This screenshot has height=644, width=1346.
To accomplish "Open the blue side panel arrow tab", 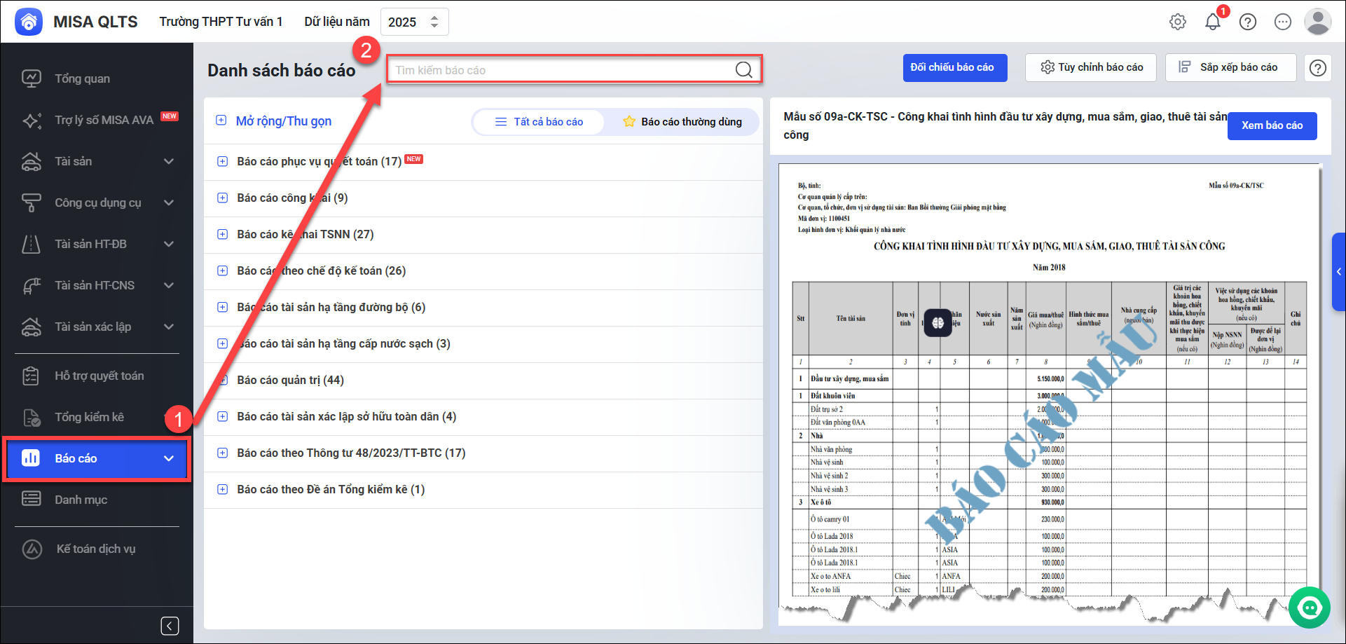I will pyautogui.click(x=1338, y=271).
